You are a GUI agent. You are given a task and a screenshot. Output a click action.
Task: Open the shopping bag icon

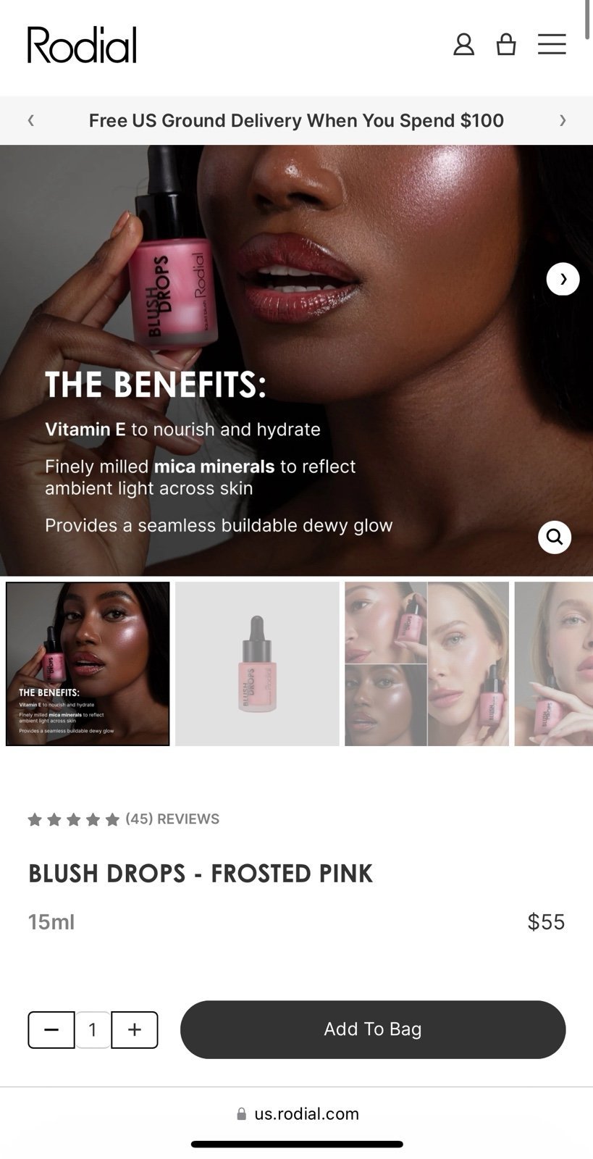506,45
